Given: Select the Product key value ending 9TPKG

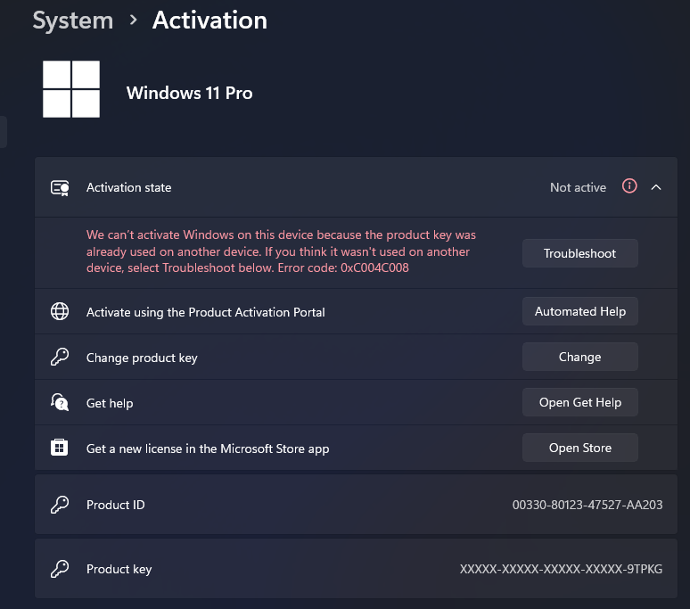Looking at the screenshot, I should point(561,569).
